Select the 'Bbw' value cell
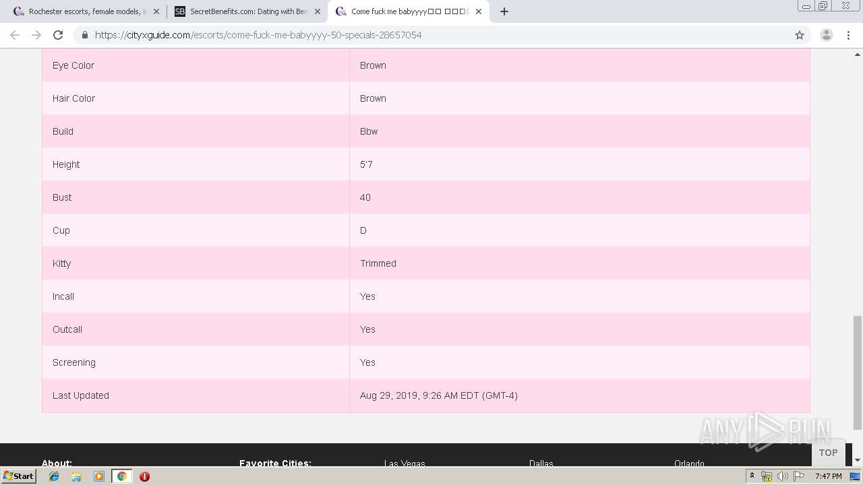 pos(580,131)
